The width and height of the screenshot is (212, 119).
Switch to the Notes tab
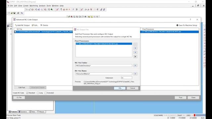click(x=32, y=112)
